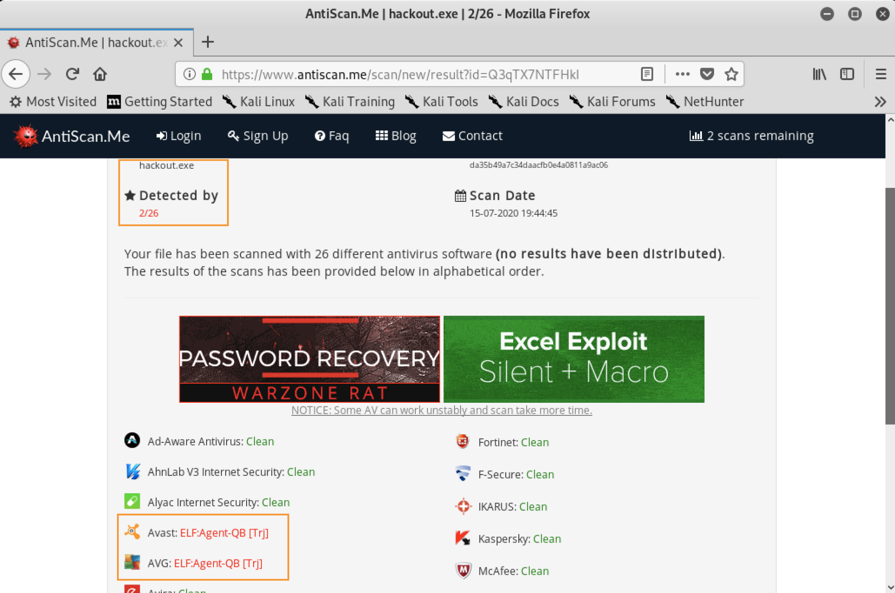Viewport: 895px width, 593px height.
Task: Close the Firefox window
Action: pyautogui.click(x=882, y=14)
